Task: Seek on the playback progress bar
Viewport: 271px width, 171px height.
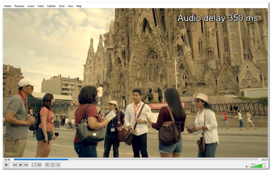Action: coord(136,160)
